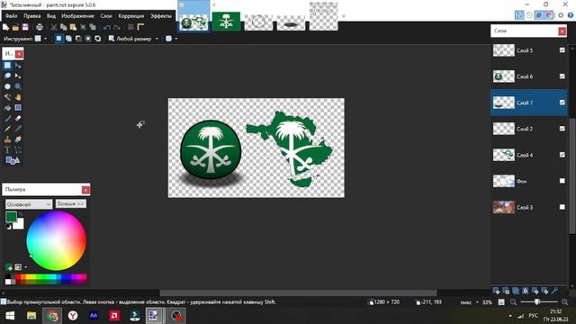Screen dimensions: 576x324
Task: Toggle the pixel grid icon
Action: coord(130,27)
